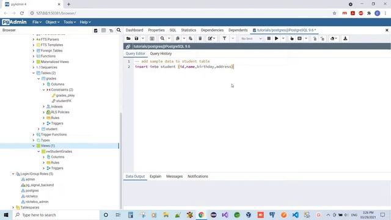Collapse the Constraints (2) node
The height and width of the screenshot is (220, 391).
(x=43, y=90)
